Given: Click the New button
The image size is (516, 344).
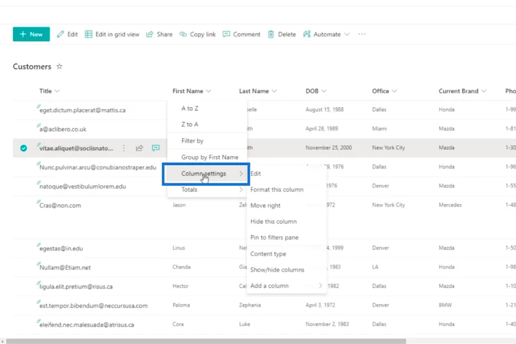Looking at the screenshot, I should click(31, 34).
